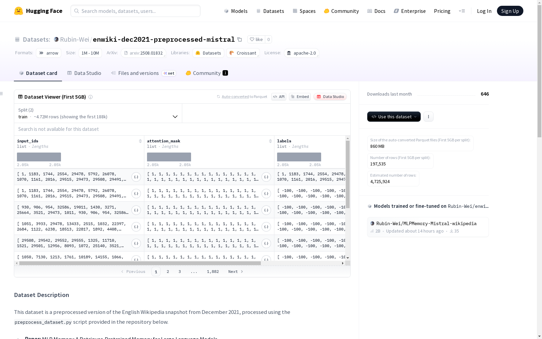
Task: Go to Datasets in the top navigation
Action: pyautogui.click(x=270, y=11)
